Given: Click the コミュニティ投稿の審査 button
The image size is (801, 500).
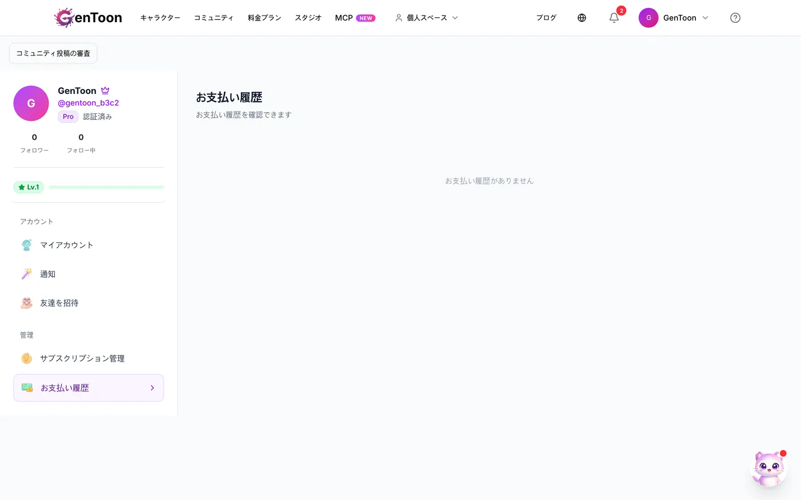Looking at the screenshot, I should pos(53,53).
